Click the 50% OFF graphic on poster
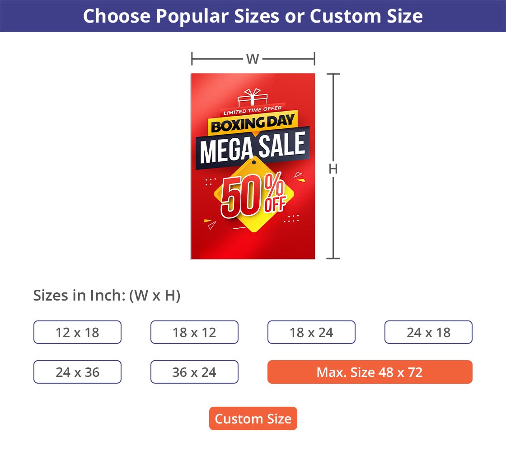 252,195
